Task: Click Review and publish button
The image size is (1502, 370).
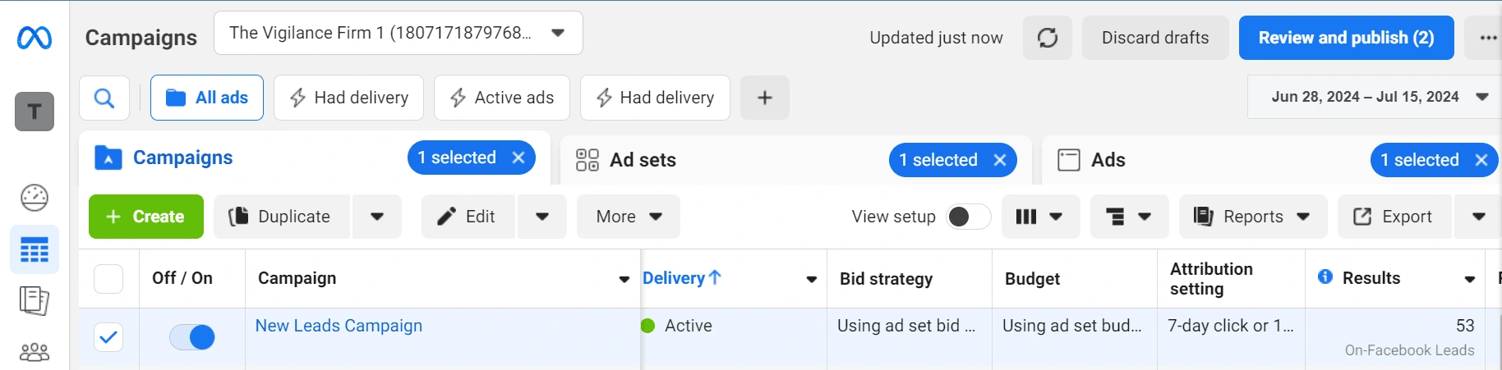Action: click(1347, 38)
